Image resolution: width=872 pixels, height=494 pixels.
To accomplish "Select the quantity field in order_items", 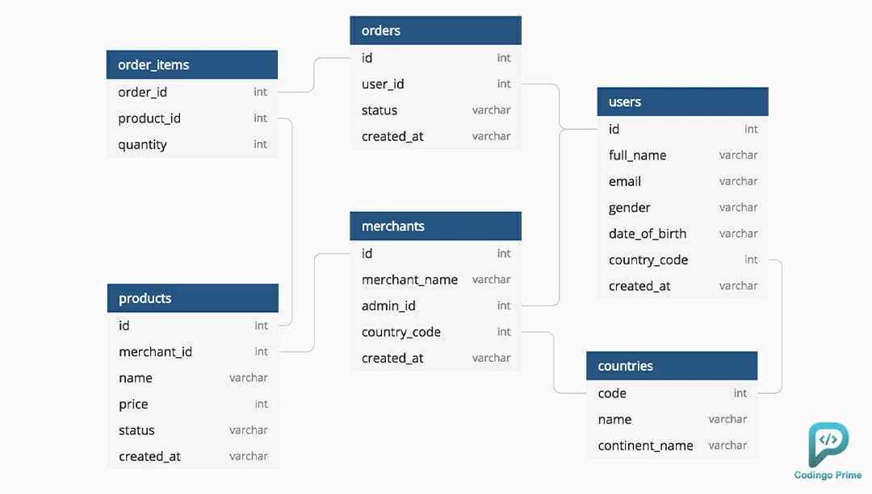I will coord(192,144).
